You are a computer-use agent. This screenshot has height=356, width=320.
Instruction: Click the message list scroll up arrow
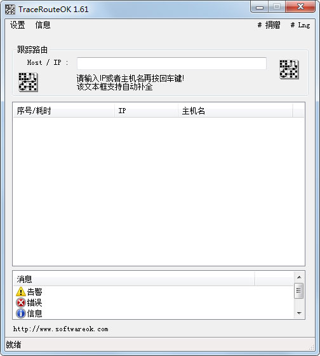tap(299, 277)
